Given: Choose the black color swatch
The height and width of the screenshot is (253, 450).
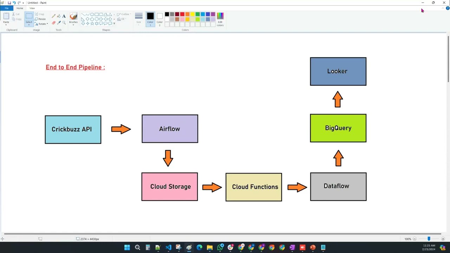Looking at the screenshot, I should (167, 14).
